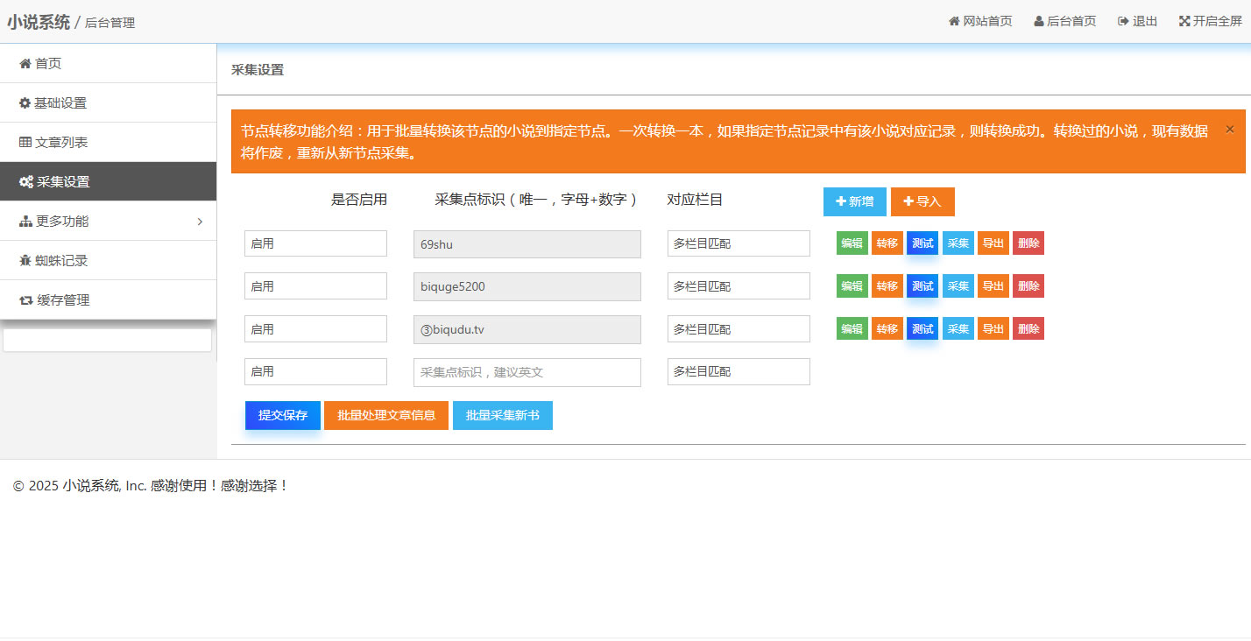The height and width of the screenshot is (641, 1251).
Task: Click the refresh icon for 缓存管理
Action: pyautogui.click(x=25, y=300)
